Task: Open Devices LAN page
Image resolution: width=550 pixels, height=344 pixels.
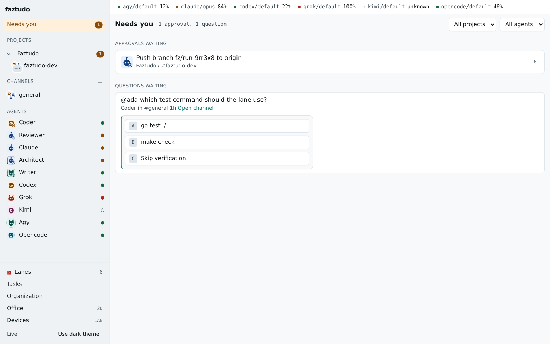Action: (x=55, y=320)
